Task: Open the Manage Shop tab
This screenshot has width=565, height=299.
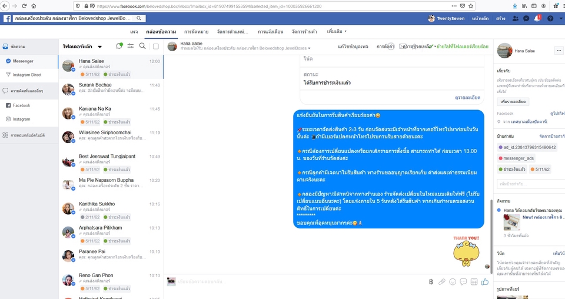Action: (x=304, y=32)
